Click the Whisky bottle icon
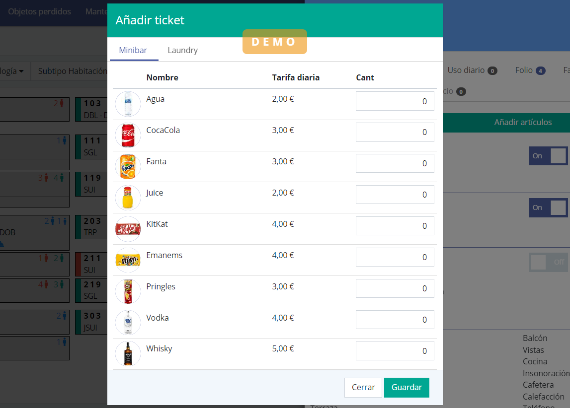This screenshot has height=408, width=570. tap(128, 354)
